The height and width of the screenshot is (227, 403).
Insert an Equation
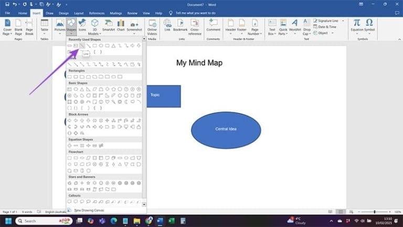[x=357, y=27]
